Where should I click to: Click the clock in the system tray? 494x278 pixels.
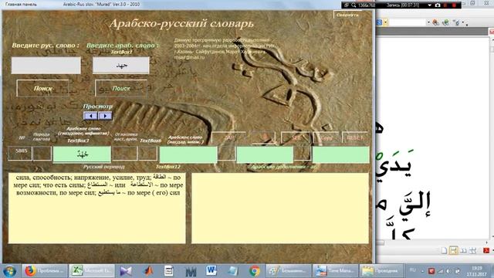click(477, 271)
